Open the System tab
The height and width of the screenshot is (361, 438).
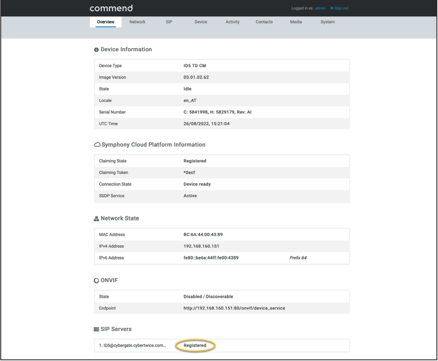[x=327, y=22]
